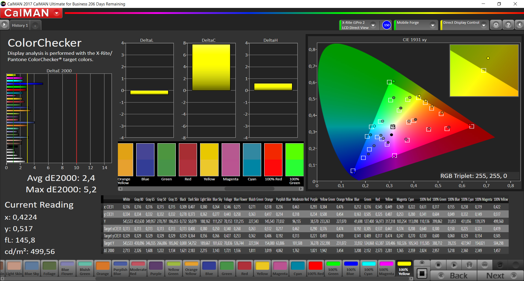Click the blue 150 meter status circle
Screen dimensions: 524x281
pyautogui.click(x=386, y=25)
